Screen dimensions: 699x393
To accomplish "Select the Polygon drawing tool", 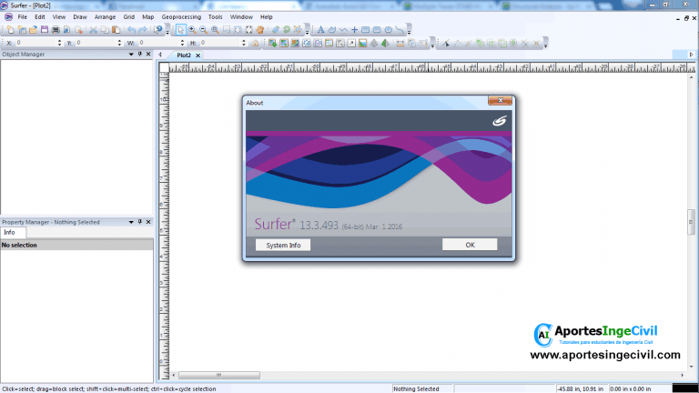I will pyautogui.click(x=332, y=30).
